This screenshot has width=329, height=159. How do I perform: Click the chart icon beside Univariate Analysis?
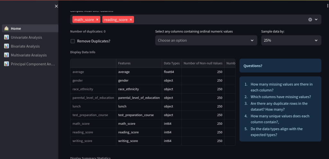pos(6,38)
